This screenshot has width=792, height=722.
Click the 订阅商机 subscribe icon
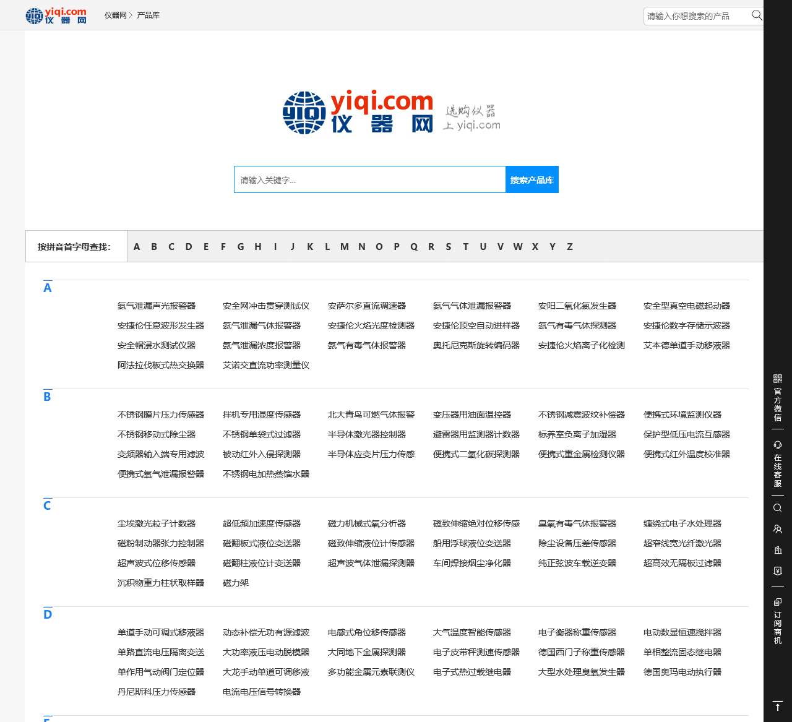pyautogui.click(x=778, y=601)
